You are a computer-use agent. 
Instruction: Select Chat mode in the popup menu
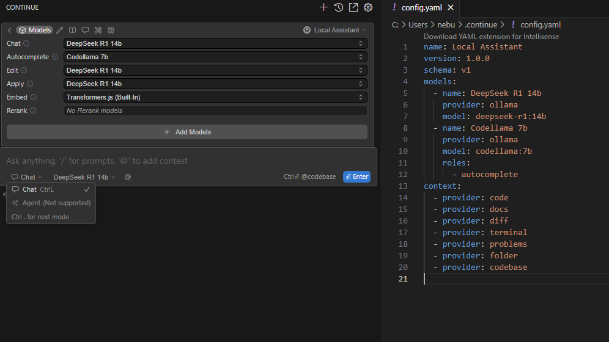tap(51, 189)
